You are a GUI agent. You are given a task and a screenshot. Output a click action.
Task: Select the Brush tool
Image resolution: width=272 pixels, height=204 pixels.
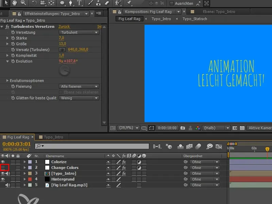(90, 3)
